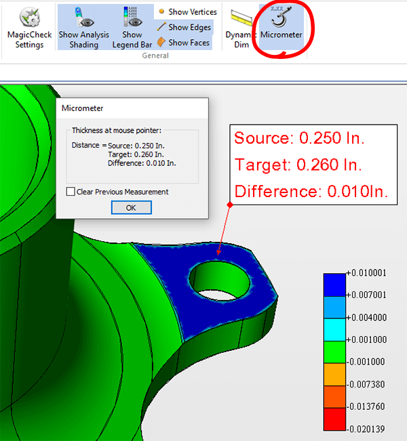Viewport: 407px width, 441px height.
Task: Click the +0.010001 legend value
Action: click(366, 272)
